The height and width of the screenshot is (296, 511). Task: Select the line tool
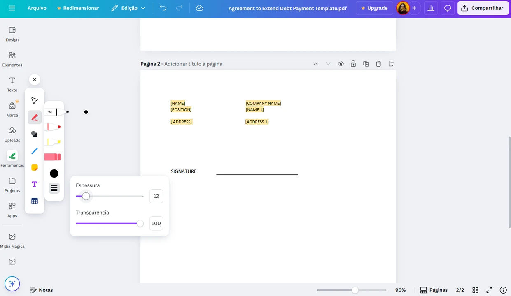tap(35, 151)
